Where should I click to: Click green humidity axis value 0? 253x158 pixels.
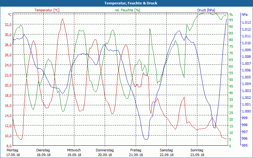pyautogui.click(x=230, y=146)
